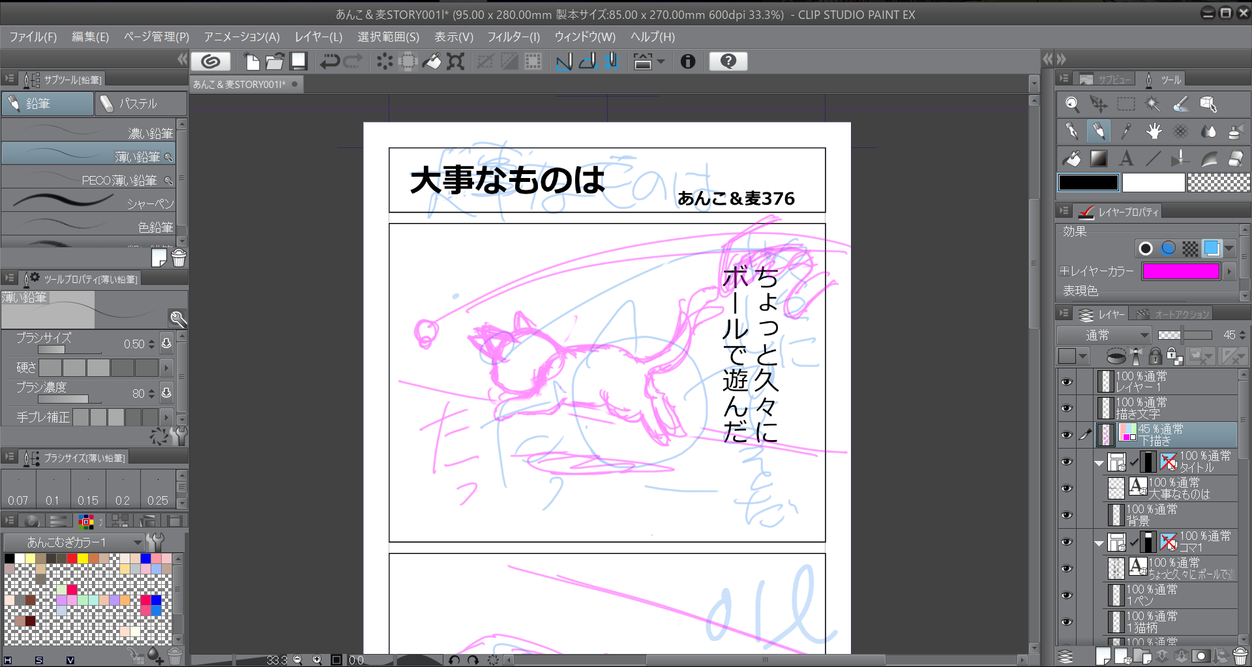Viewport: 1252px width, 667px height.
Task: Open the ウィンドウ(W) menu
Action: (x=585, y=37)
